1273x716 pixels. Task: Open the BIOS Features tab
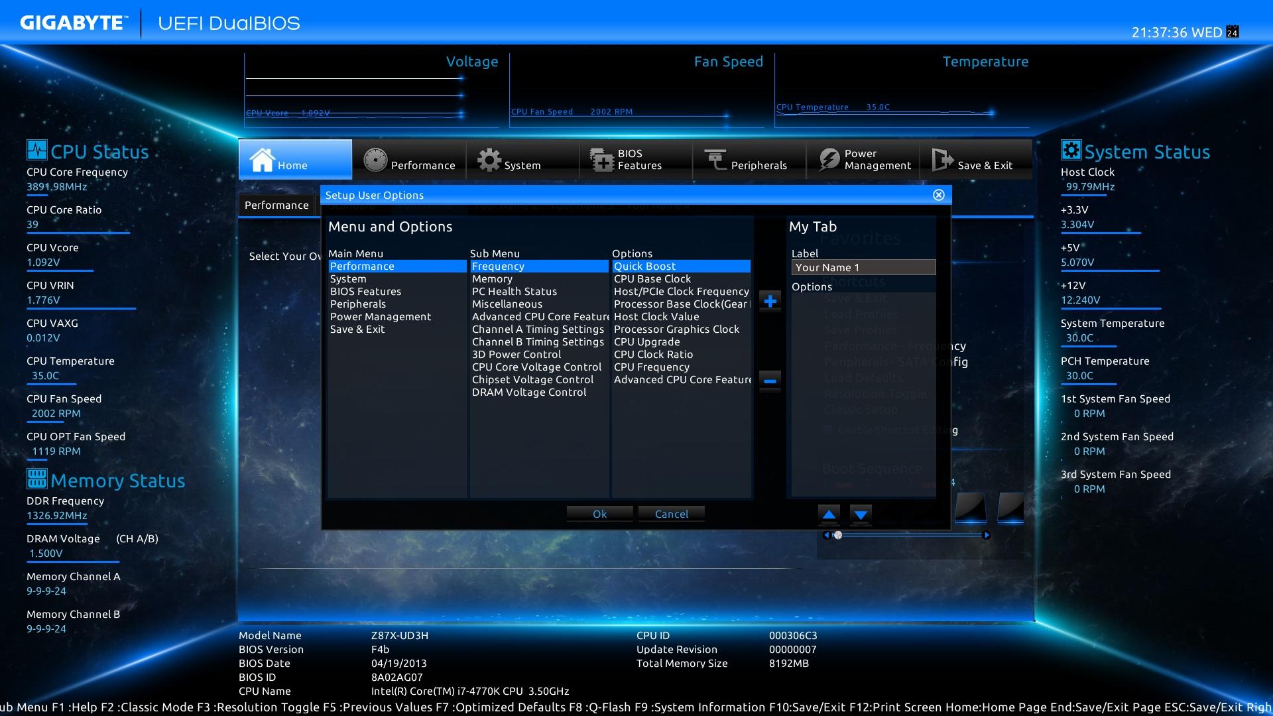tap(636, 159)
